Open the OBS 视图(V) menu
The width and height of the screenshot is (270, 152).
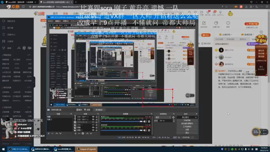[66, 21]
